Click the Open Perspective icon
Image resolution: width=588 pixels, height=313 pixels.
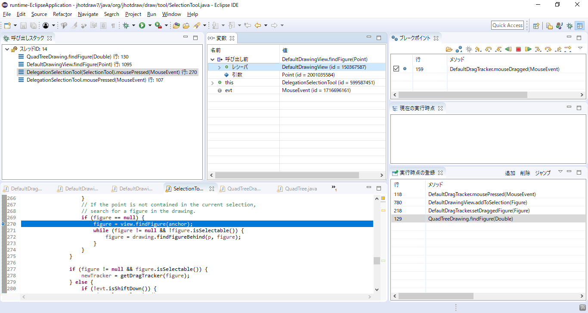click(x=536, y=25)
